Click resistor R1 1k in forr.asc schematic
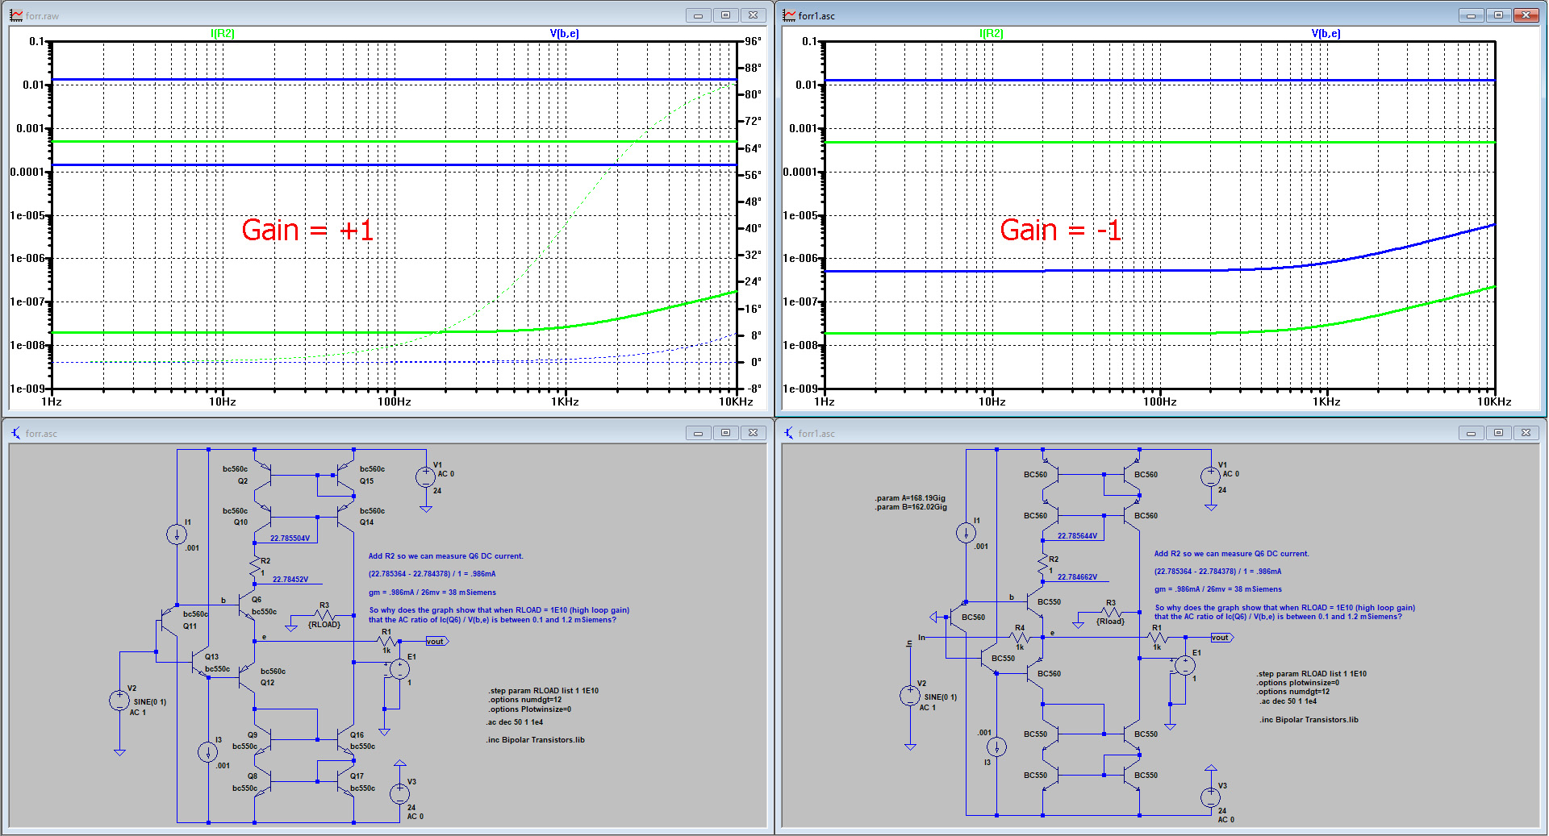The width and height of the screenshot is (1549, 836). 386,642
